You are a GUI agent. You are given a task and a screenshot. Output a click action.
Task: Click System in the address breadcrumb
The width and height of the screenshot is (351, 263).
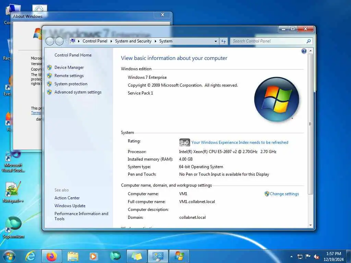tap(166, 41)
